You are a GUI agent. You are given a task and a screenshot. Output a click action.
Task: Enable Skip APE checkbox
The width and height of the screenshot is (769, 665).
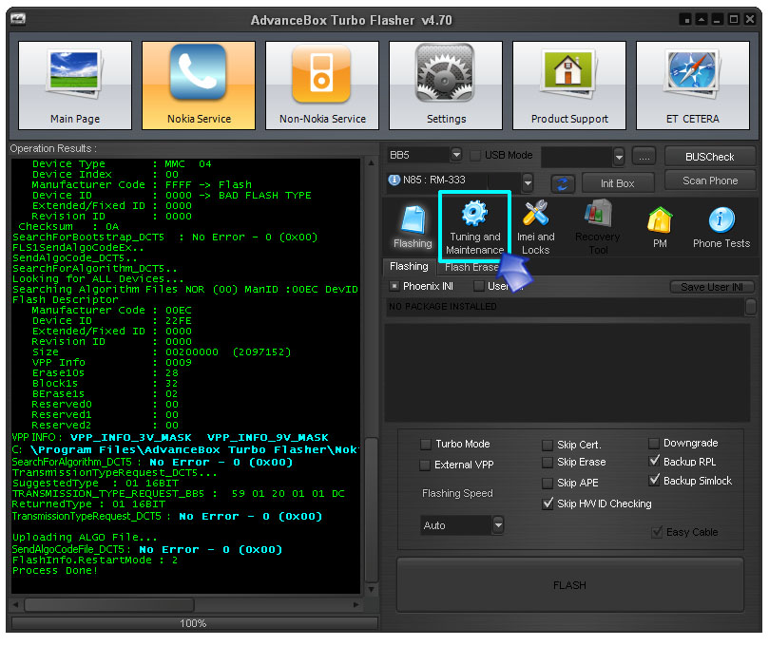coord(548,484)
